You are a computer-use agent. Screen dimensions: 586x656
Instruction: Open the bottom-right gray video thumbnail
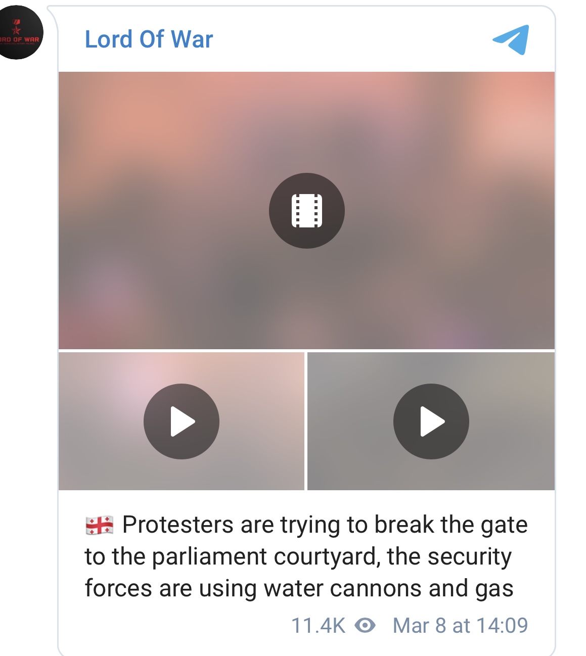click(431, 421)
